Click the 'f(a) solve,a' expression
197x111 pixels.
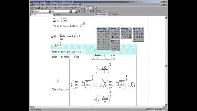58,89
